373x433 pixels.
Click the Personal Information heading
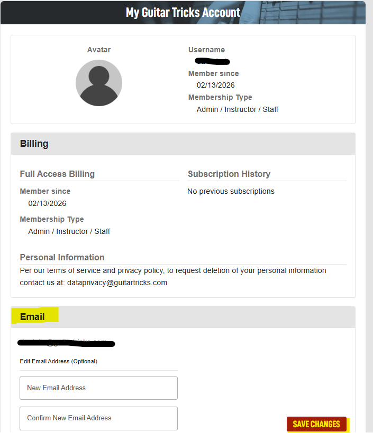pyautogui.click(x=62, y=257)
